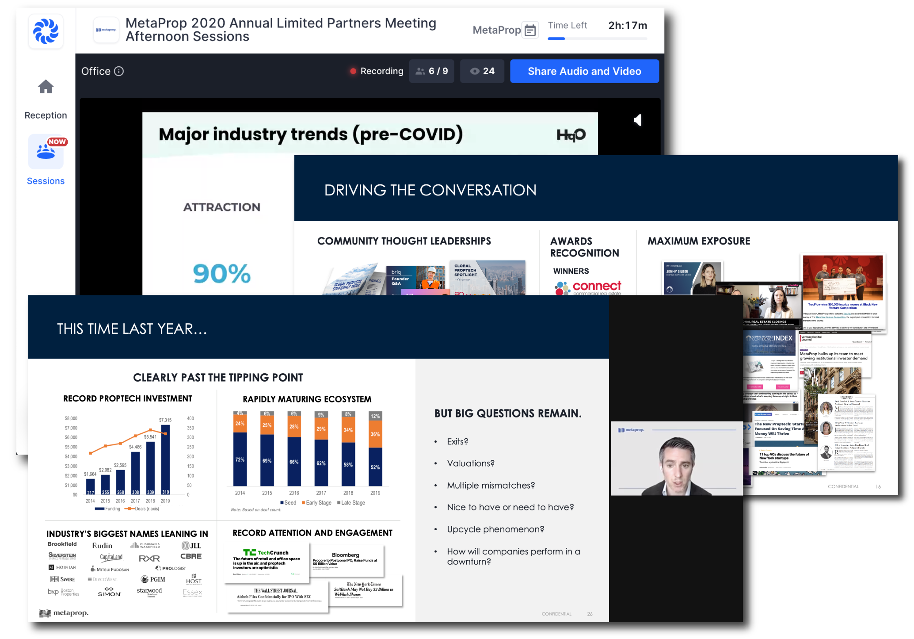Select the Sessions label in the sidebar
Screen dimensions: 914x639
pyautogui.click(x=46, y=181)
